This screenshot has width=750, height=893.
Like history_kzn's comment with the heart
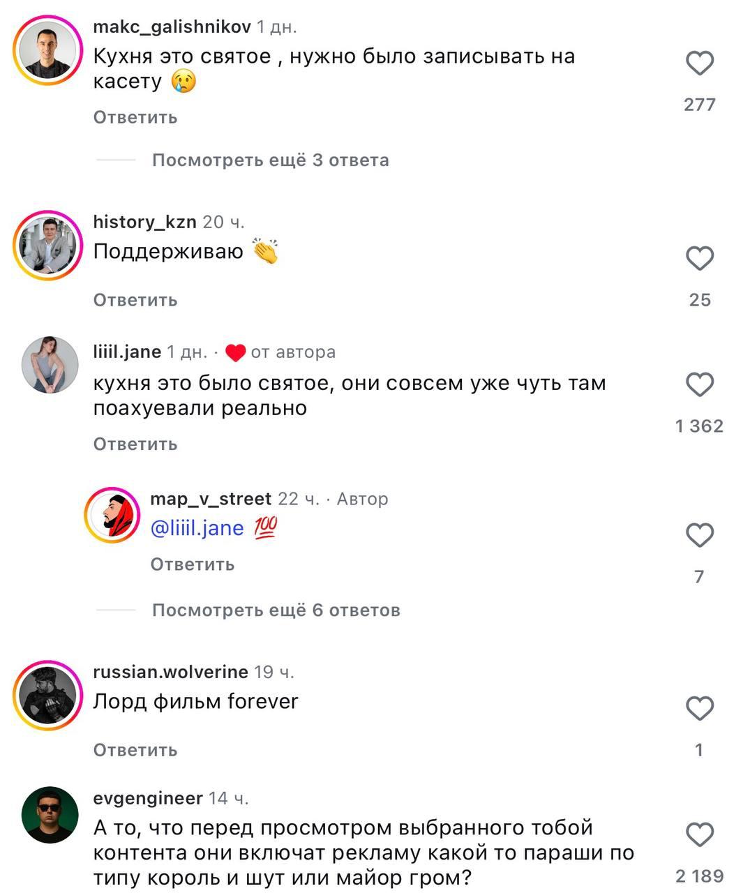pyautogui.click(x=699, y=259)
